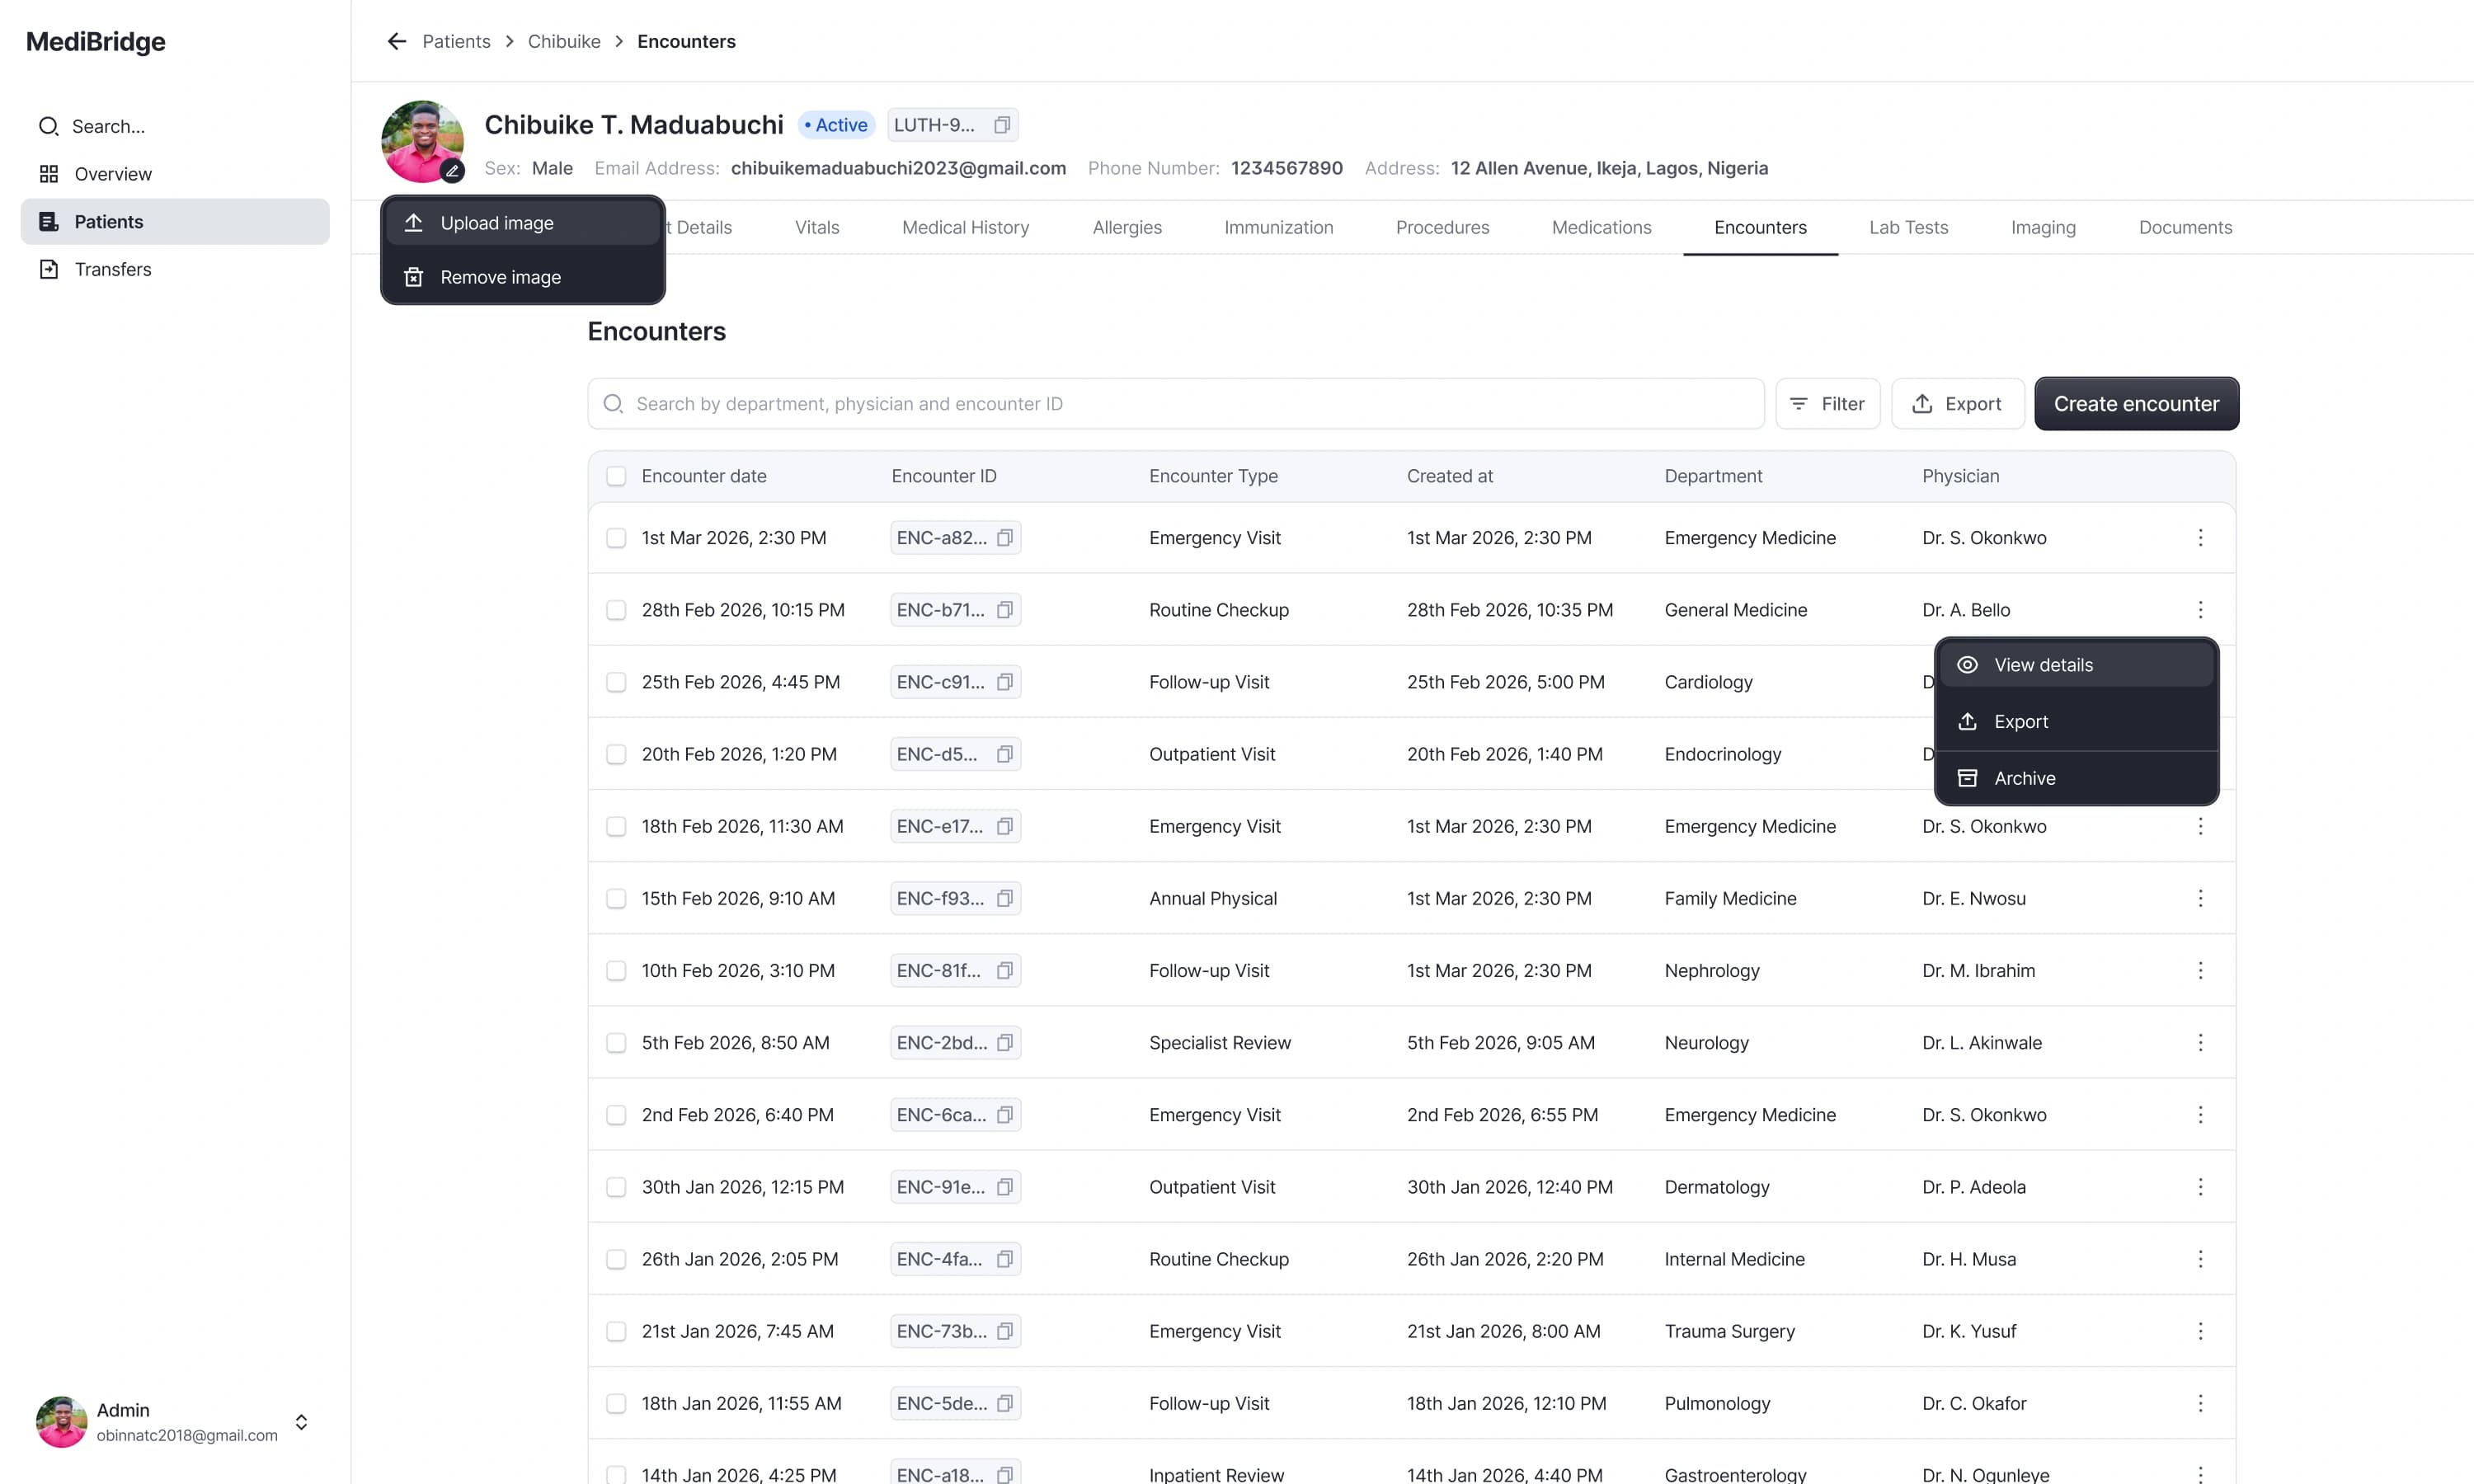The image size is (2474, 1484).
Task: Select Remove image from avatar menu
Action: click(523, 277)
